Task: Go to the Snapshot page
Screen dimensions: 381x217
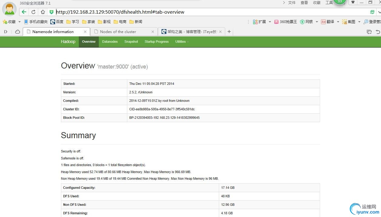Action: (x=131, y=42)
